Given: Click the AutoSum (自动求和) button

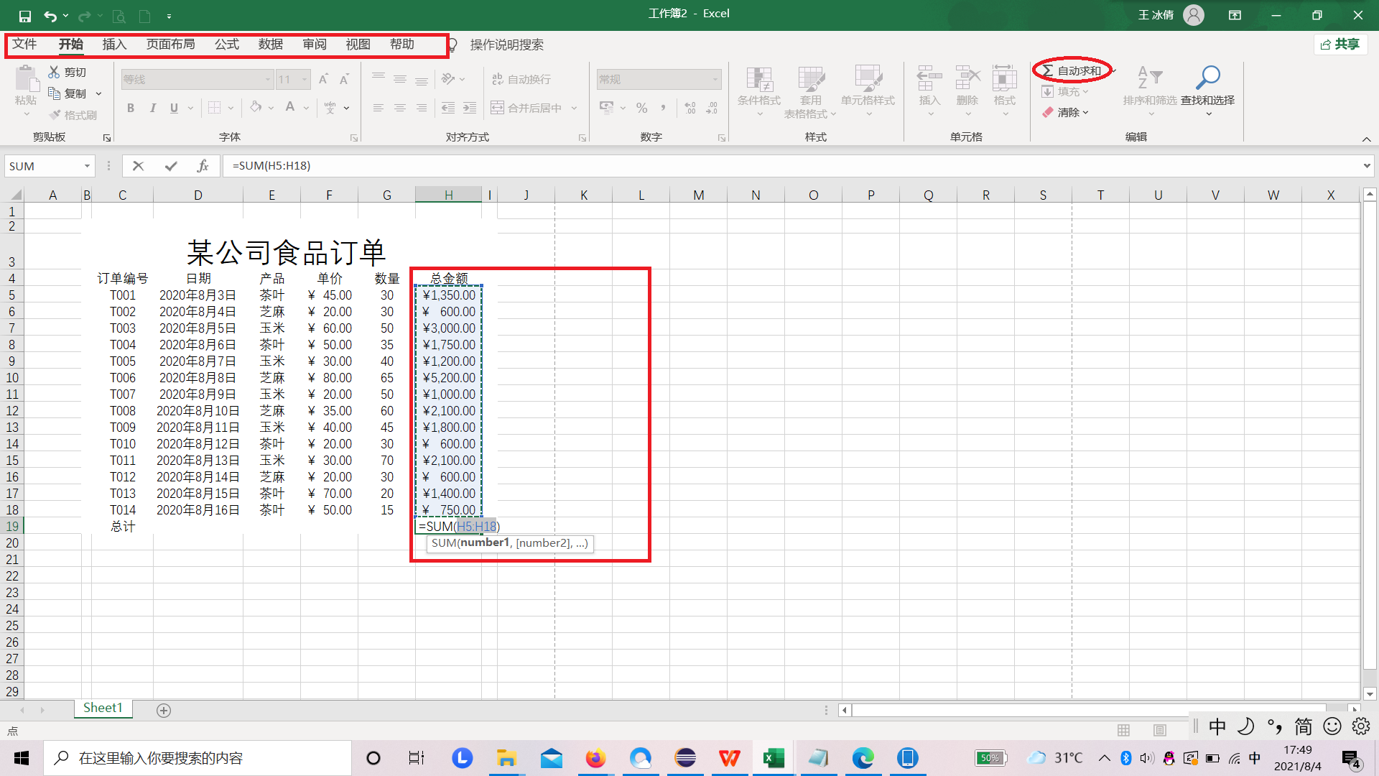Looking at the screenshot, I should [x=1072, y=70].
